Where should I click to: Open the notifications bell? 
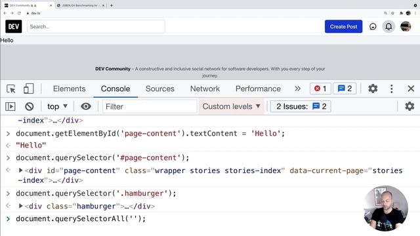pos(388,26)
